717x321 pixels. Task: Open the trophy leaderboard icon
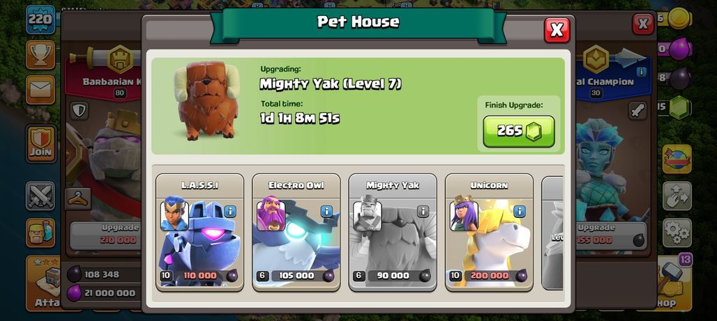pyautogui.click(x=40, y=55)
